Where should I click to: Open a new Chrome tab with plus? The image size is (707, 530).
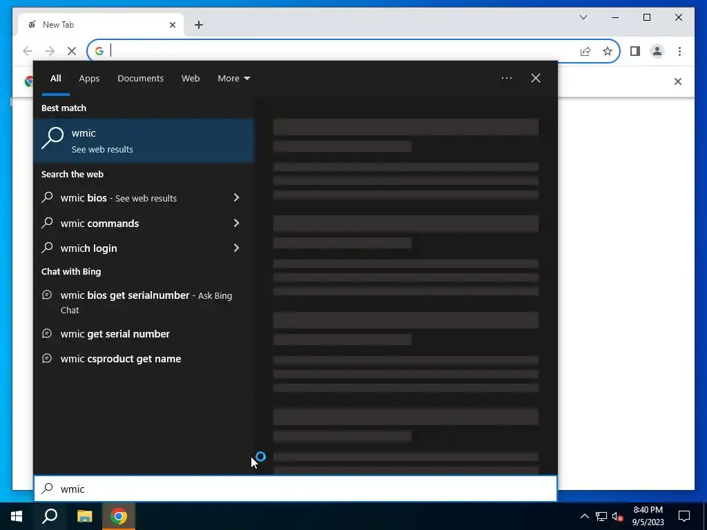[199, 25]
